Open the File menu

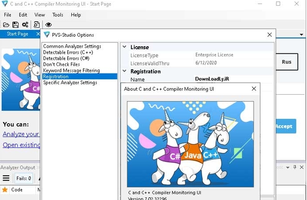coord(7,15)
